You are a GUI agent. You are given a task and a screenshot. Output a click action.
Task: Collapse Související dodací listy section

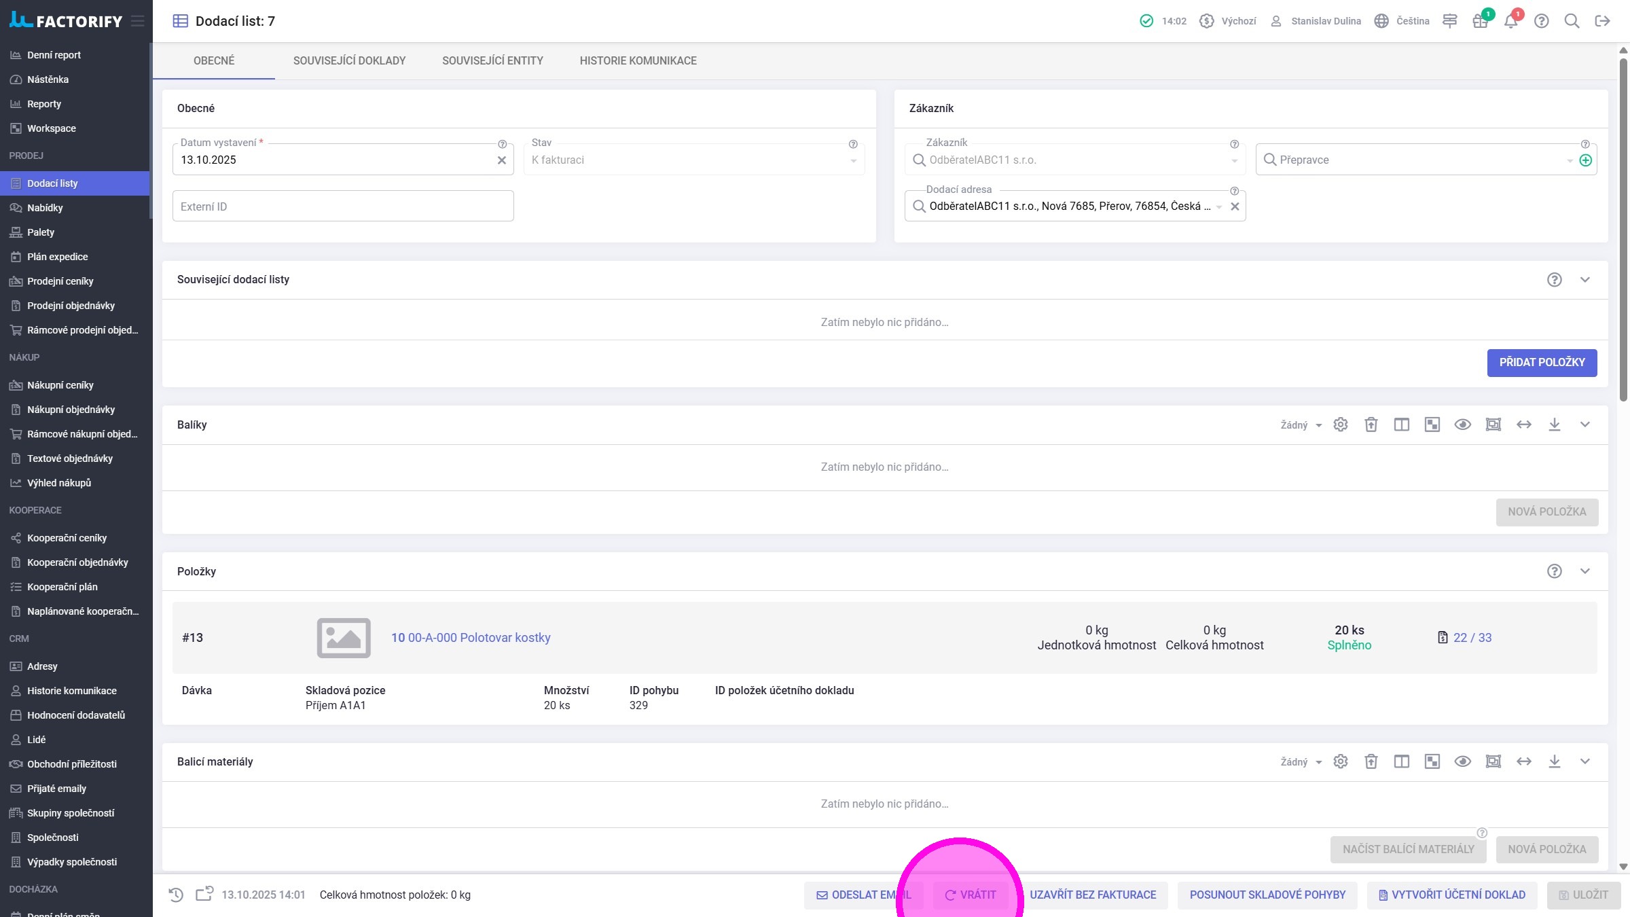coord(1584,280)
